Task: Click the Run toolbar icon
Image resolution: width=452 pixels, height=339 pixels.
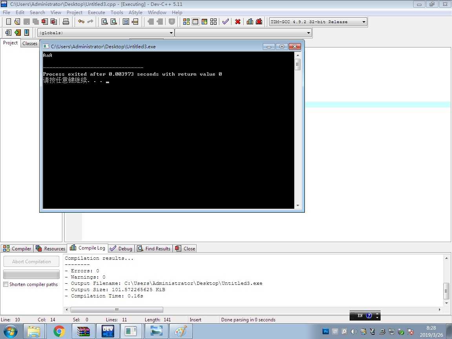Action: [195, 22]
